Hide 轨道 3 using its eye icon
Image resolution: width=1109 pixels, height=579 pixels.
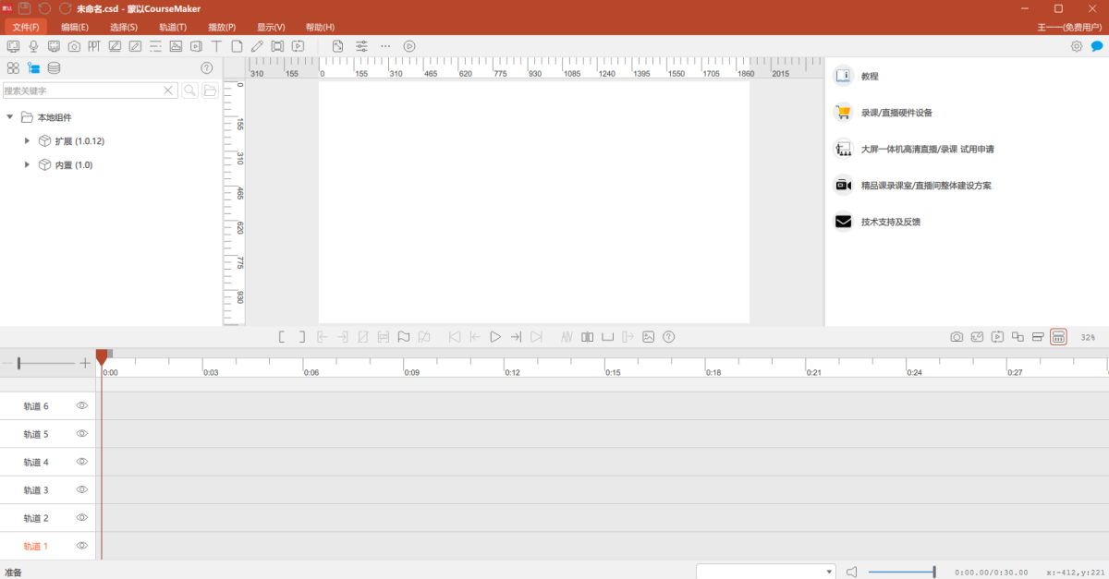point(82,489)
